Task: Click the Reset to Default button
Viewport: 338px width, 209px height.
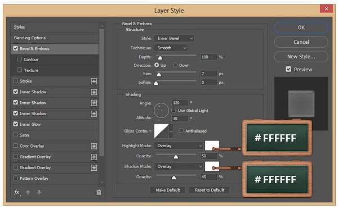Action: pyautogui.click(x=210, y=190)
